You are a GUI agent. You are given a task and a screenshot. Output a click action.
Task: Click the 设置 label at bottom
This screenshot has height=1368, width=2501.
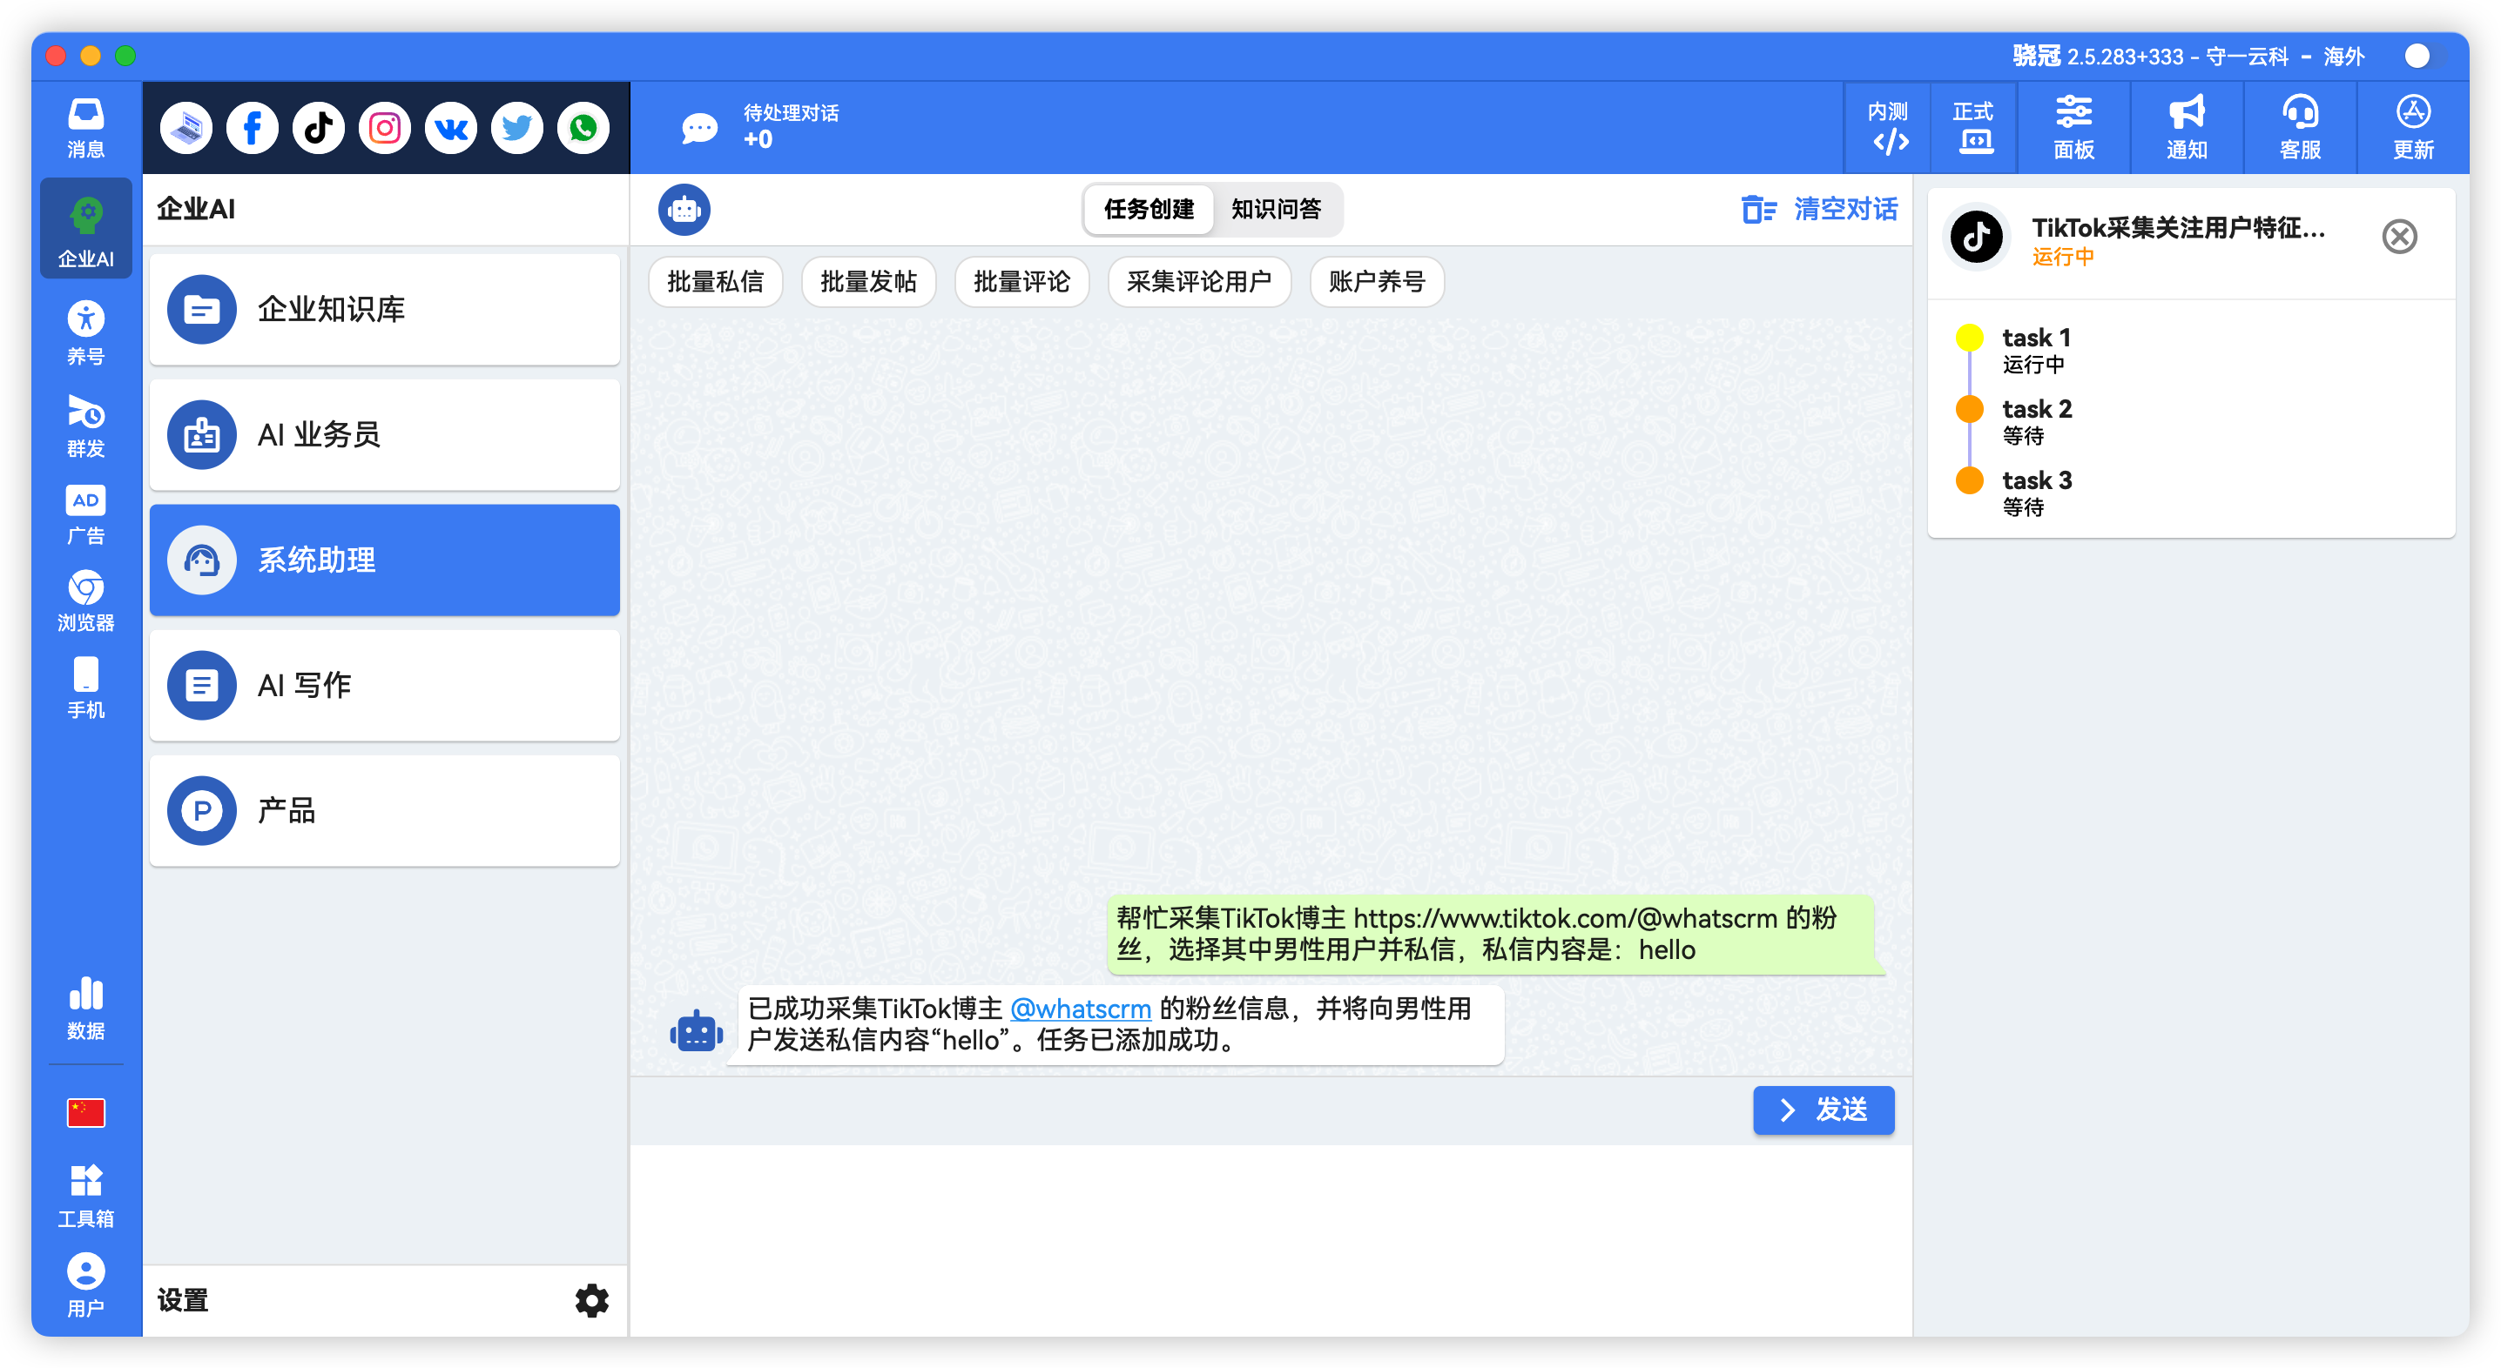183,1300
